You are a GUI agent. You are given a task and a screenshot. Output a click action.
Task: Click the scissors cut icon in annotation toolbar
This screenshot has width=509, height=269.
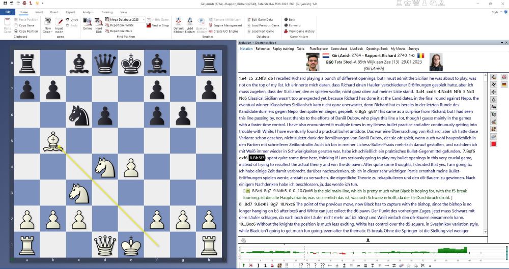pyautogui.click(x=423, y=265)
